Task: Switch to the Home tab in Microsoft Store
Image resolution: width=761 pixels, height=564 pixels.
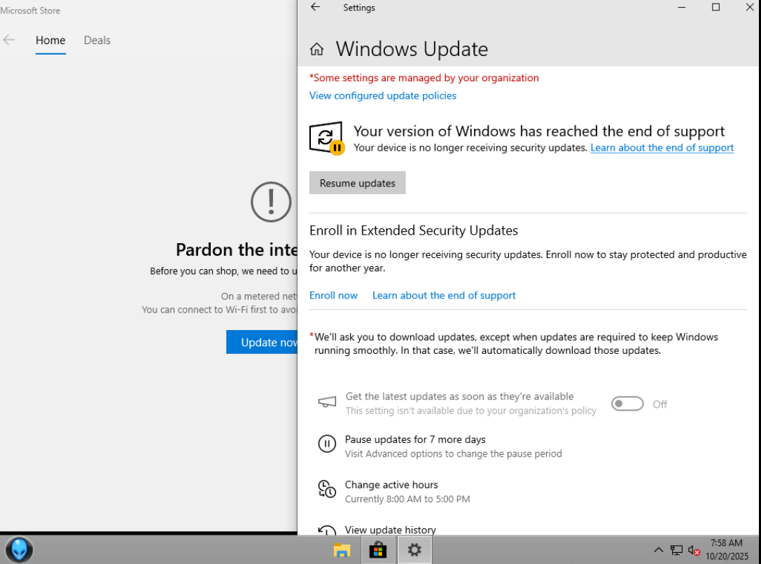Action: tap(50, 41)
